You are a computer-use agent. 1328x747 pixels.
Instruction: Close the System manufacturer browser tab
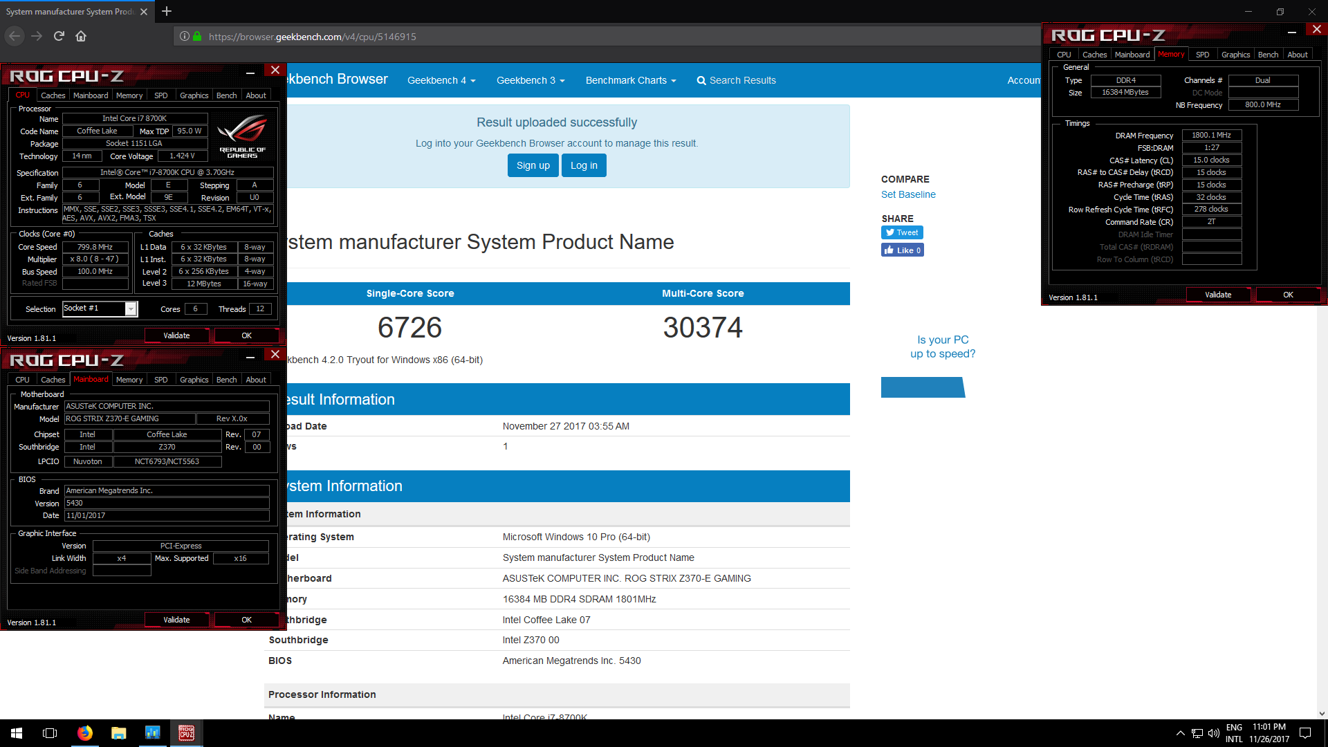click(144, 12)
